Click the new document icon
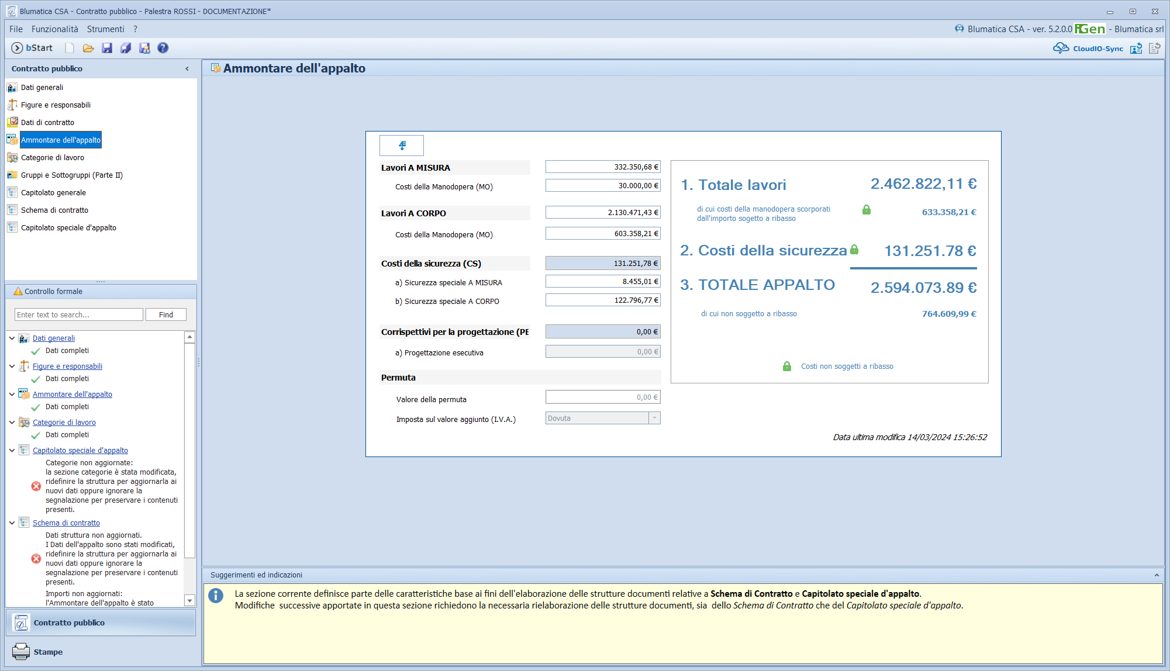This screenshot has height=671, width=1170. (70, 48)
